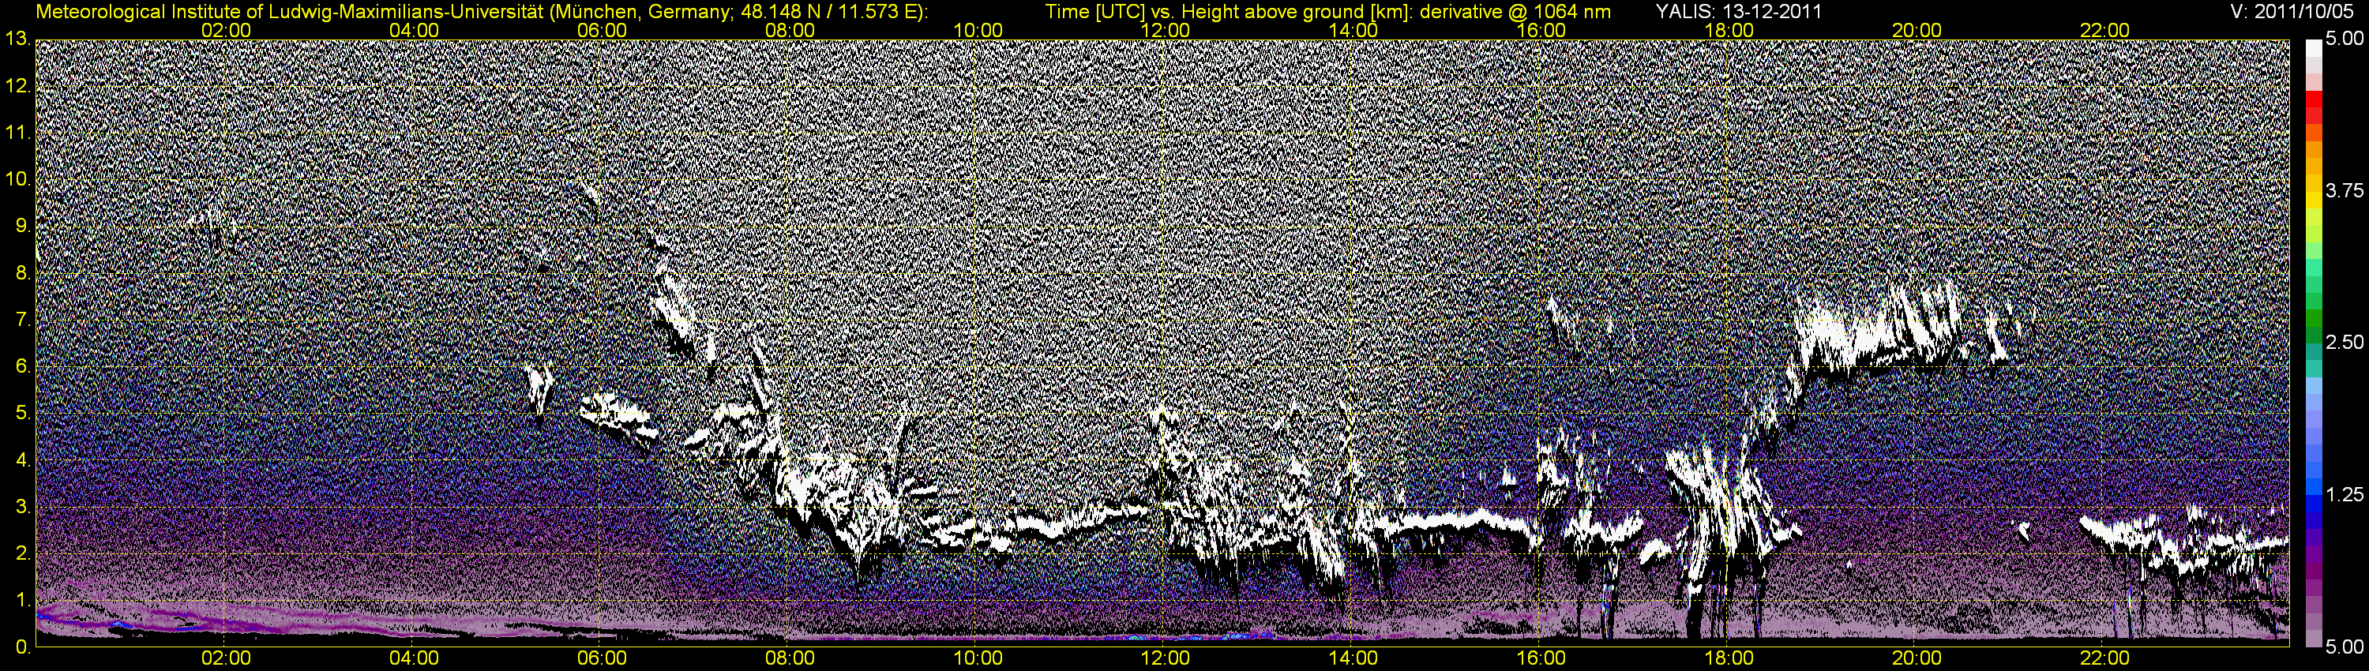The image size is (2369, 671).
Task: Click the 12:00 label on the bottom time axis
Action: (1166, 658)
